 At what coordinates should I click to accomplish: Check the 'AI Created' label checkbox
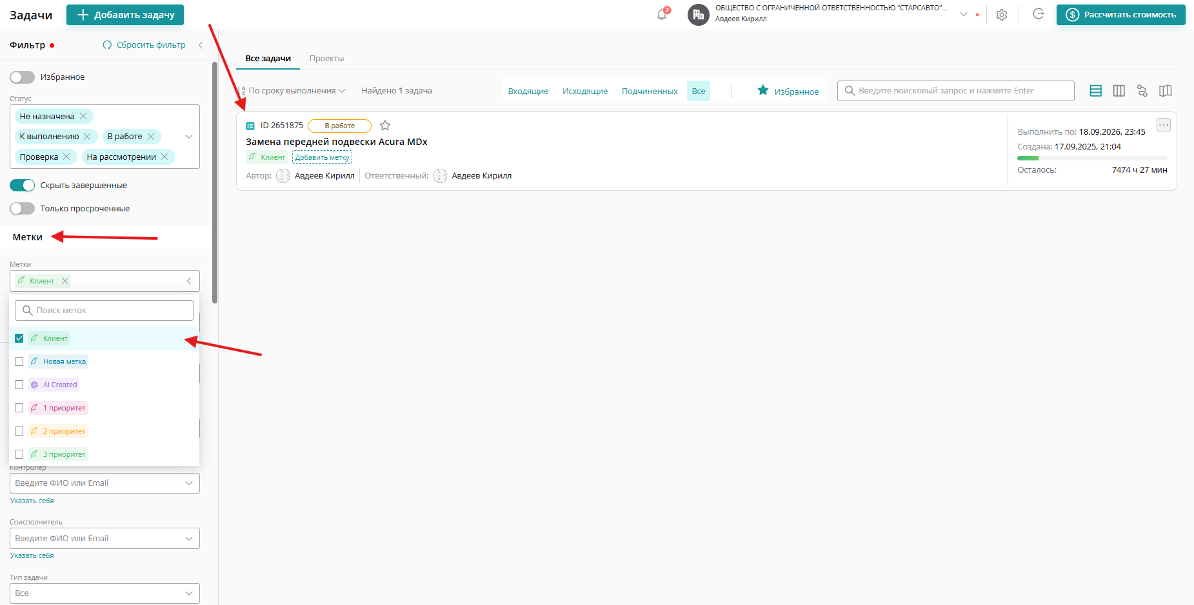(19, 385)
